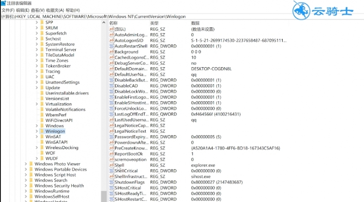
Task: Open the 文件(F) menu
Action: 8,10
